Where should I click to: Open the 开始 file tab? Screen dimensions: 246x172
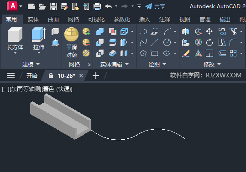point(32,76)
